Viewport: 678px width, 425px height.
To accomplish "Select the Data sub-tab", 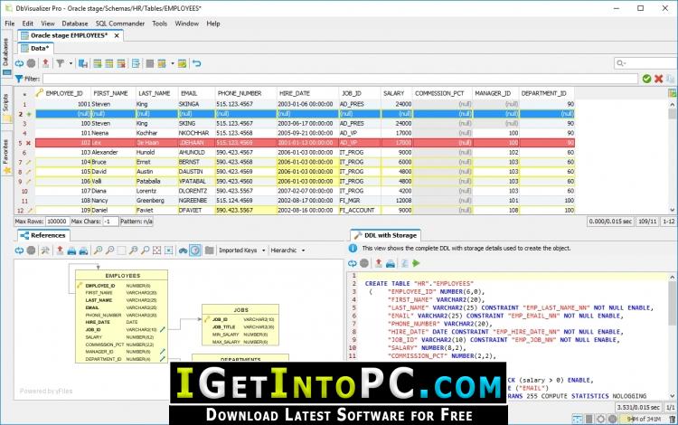I will [x=35, y=48].
